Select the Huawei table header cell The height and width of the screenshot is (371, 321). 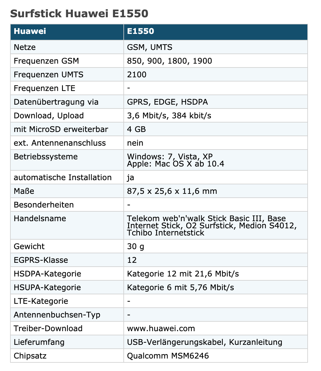(67, 32)
